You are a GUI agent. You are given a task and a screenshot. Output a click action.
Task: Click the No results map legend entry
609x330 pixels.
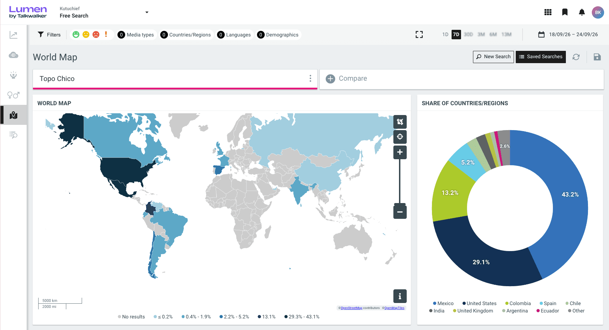(x=131, y=317)
